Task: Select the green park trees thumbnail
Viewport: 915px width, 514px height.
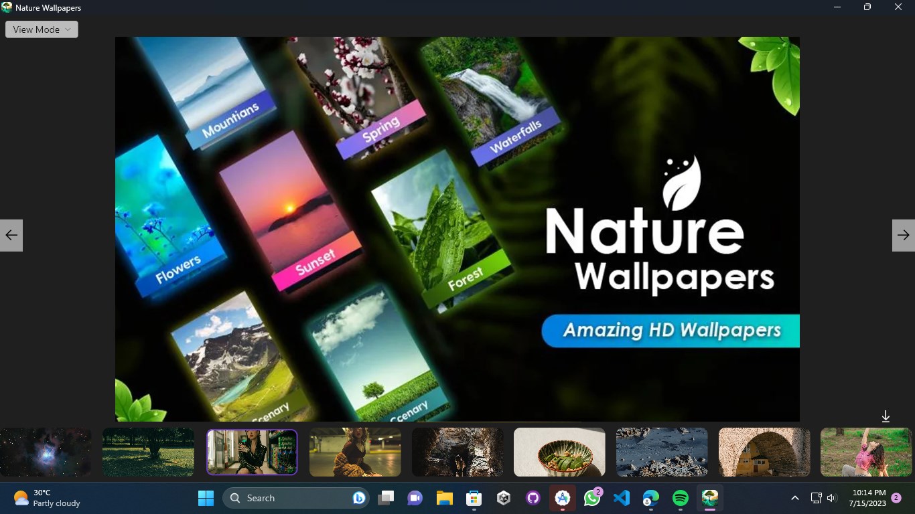Action: click(148, 452)
